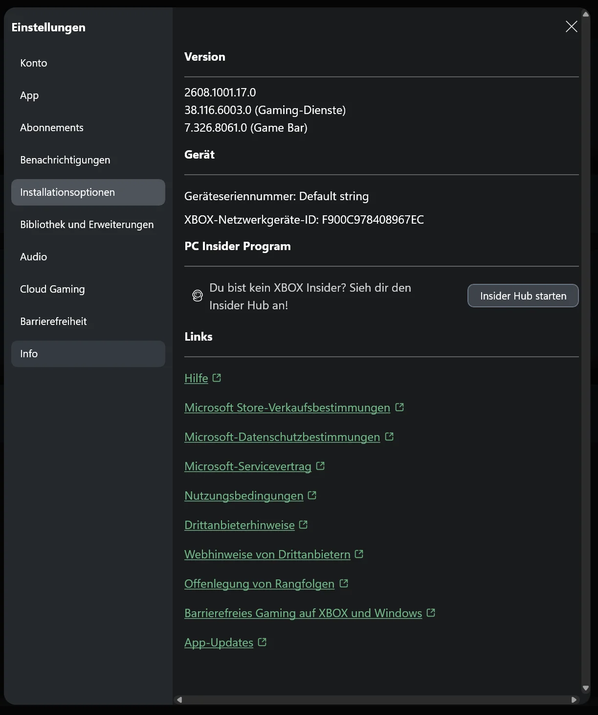Navigate to Barrierefreiheit settings

[88, 322]
